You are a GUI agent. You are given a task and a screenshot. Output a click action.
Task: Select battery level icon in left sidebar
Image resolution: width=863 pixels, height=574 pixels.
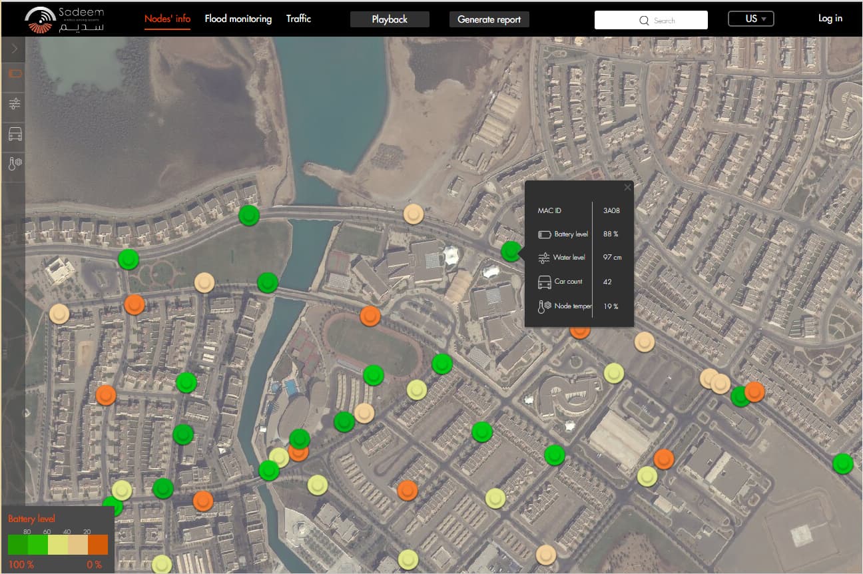(15, 74)
